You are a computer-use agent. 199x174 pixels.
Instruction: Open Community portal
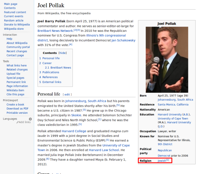18,47
